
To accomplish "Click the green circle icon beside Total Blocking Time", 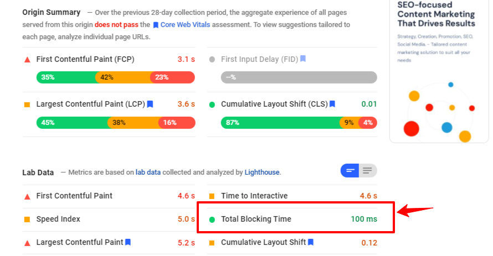I will click(212, 220).
